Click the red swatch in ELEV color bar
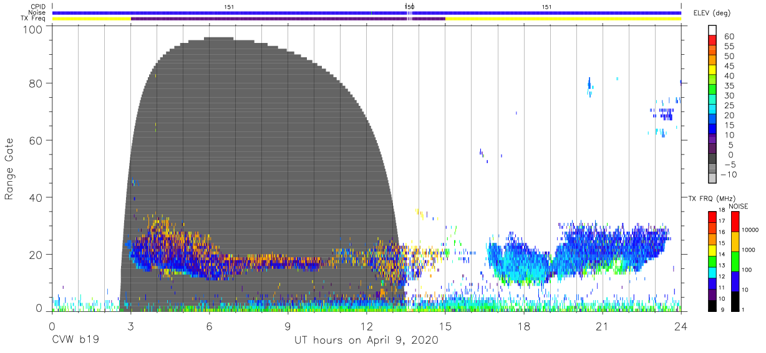This screenshot has width=766, height=353. click(x=712, y=40)
